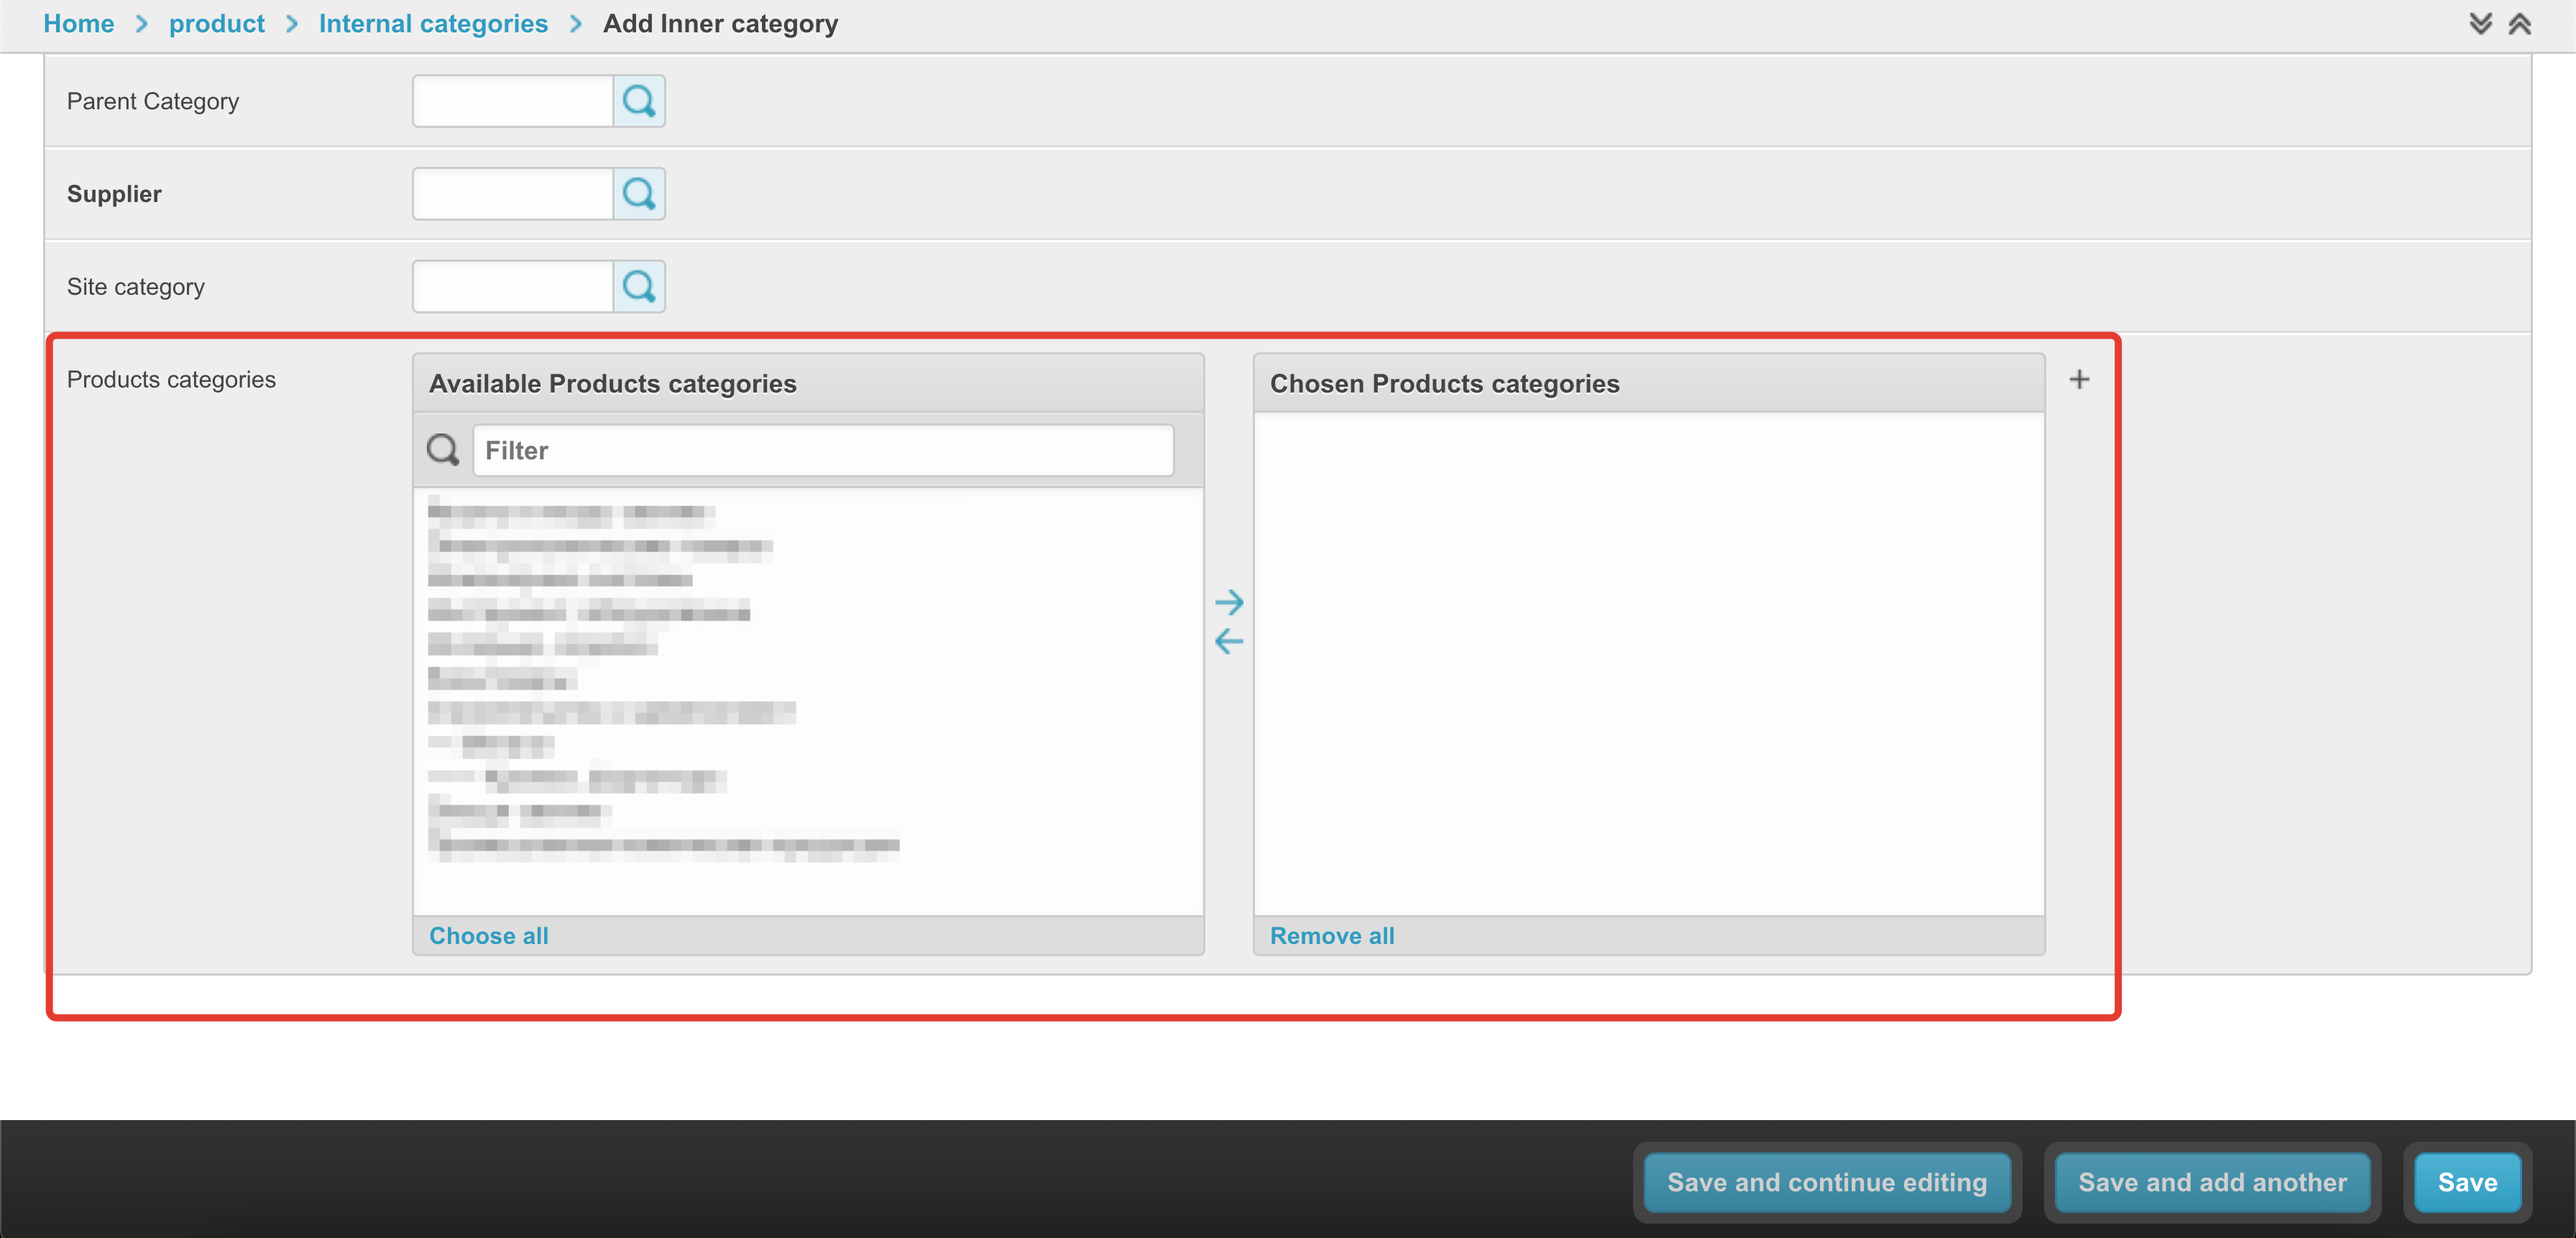Screen dimensions: 2576x1238
Task: Click the filter magnifier icon
Action: point(443,450)
